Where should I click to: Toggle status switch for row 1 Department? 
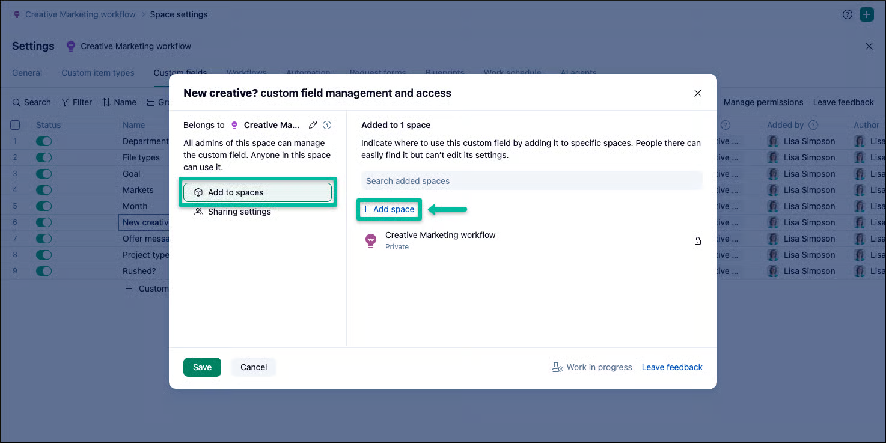pyautogui.click(x=44, y=141)
